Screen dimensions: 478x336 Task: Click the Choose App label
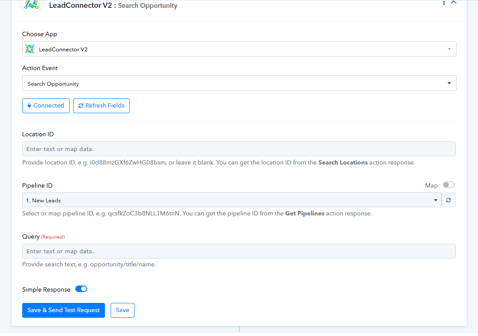[40, 34]
